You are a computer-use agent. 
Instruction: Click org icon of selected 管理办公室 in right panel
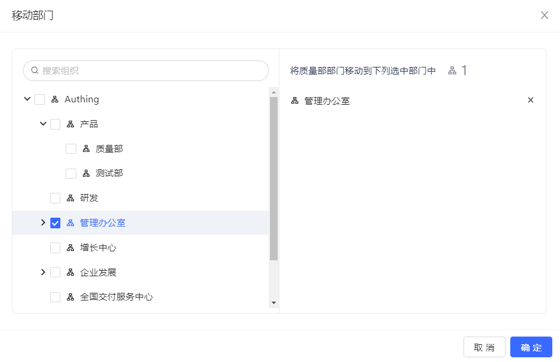tap(295, 101)
